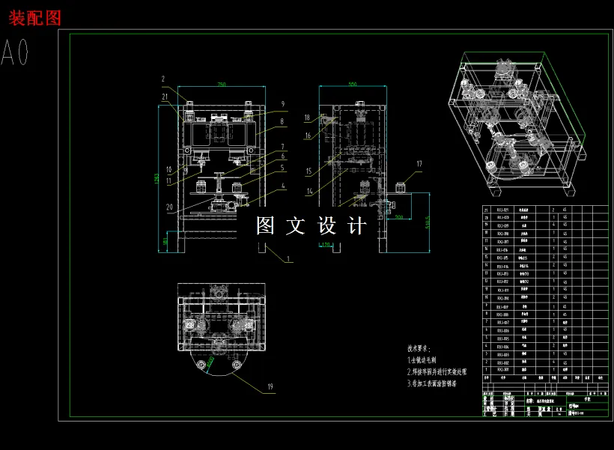Select technical requirement line 2 about welding

(437, 371)
